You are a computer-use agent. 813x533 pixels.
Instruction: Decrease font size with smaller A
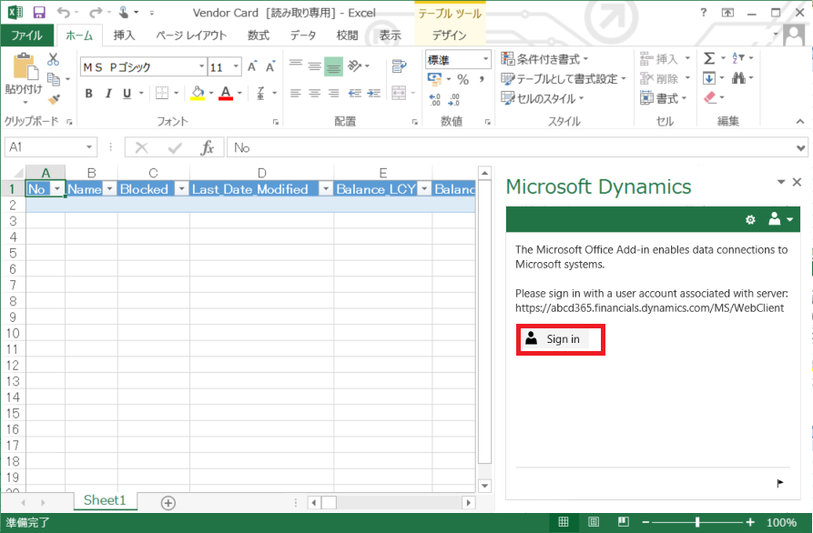[x=270, y=66]
